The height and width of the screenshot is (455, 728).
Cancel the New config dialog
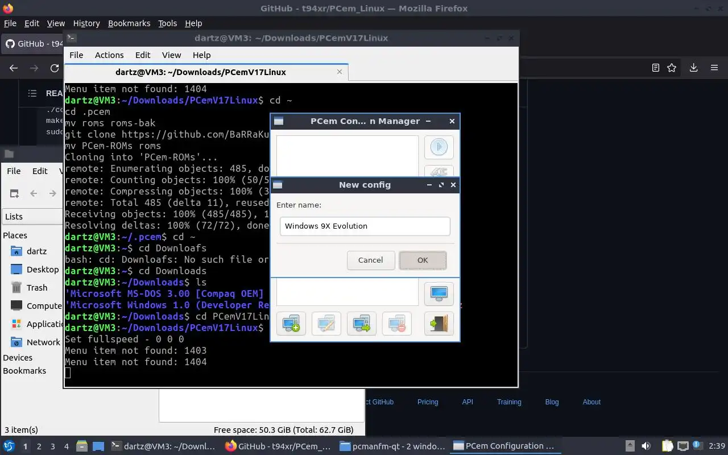coord(370,260)
